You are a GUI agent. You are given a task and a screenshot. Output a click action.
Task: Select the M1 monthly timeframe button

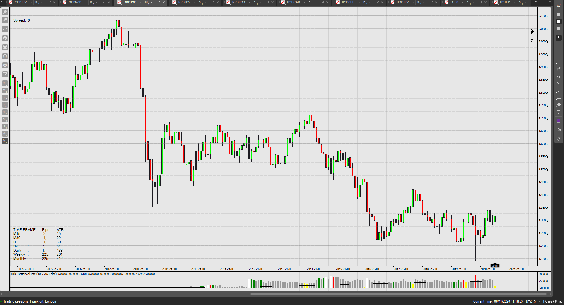pyautogui.click(x=5, y=141)
